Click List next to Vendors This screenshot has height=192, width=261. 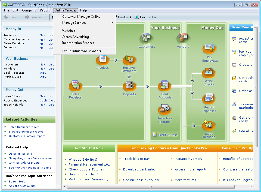coord(51,69)
